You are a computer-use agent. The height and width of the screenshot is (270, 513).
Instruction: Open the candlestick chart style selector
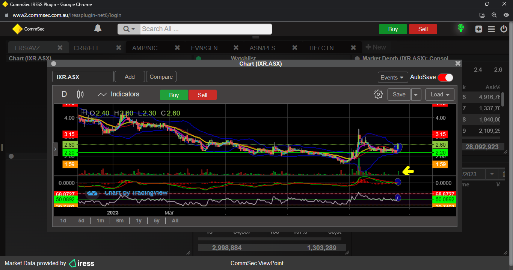(80, 94)
